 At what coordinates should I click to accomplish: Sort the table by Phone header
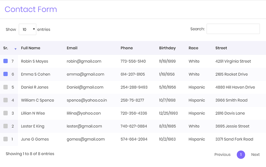(127, 48)
